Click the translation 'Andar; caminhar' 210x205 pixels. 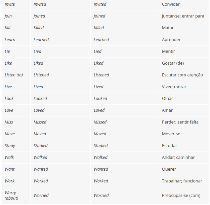(x=178, y=158)
